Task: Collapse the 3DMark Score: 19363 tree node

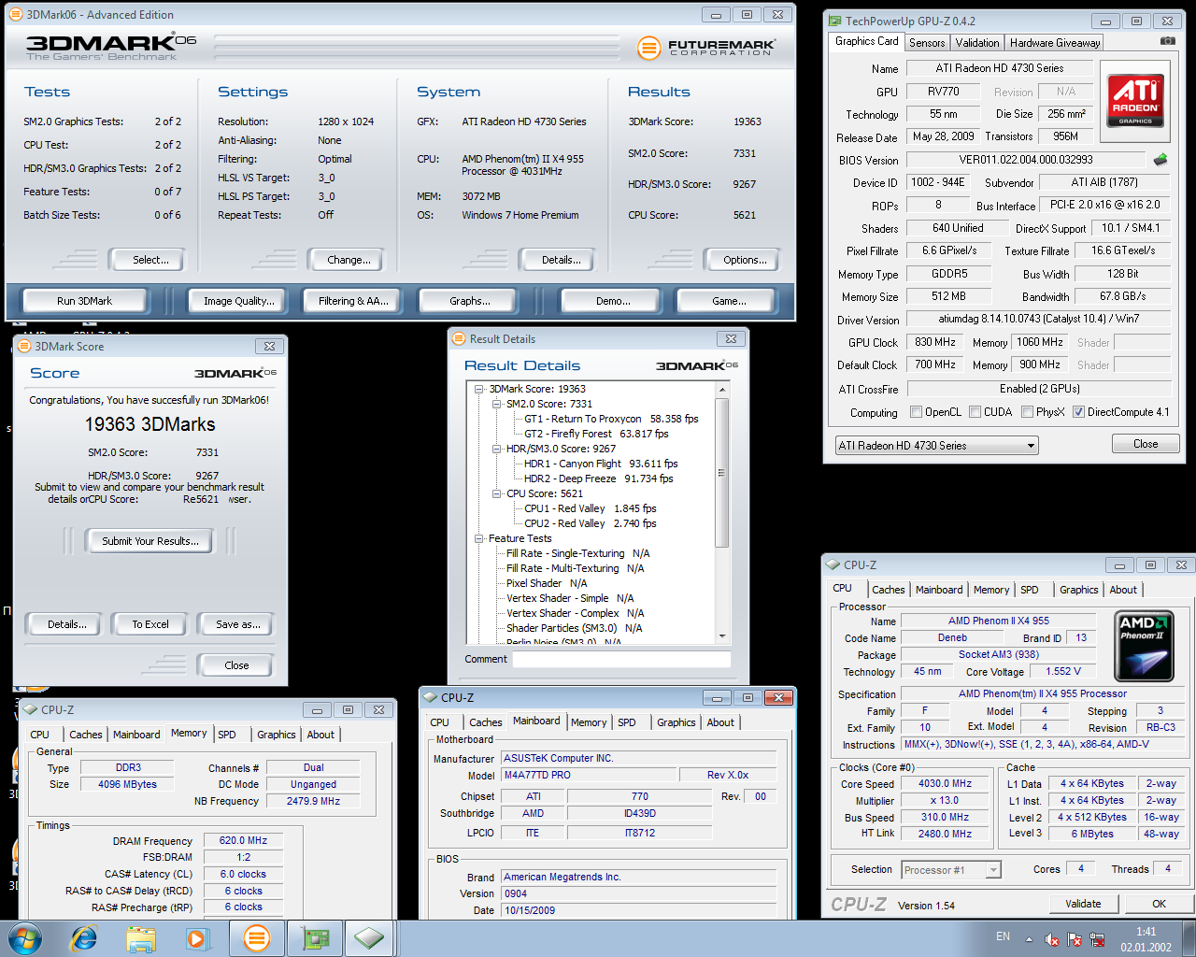Action: pos(479,389)
